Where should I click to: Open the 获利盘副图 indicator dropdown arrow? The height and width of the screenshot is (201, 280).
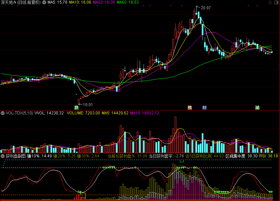[3, 156]
